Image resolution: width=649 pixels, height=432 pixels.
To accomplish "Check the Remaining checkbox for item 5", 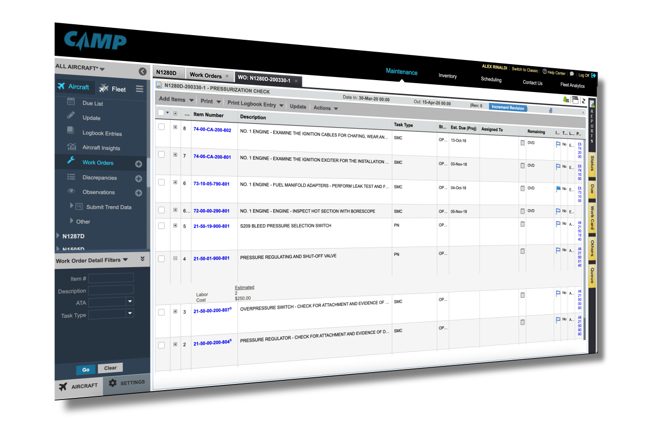I will (x=522, y=223).
